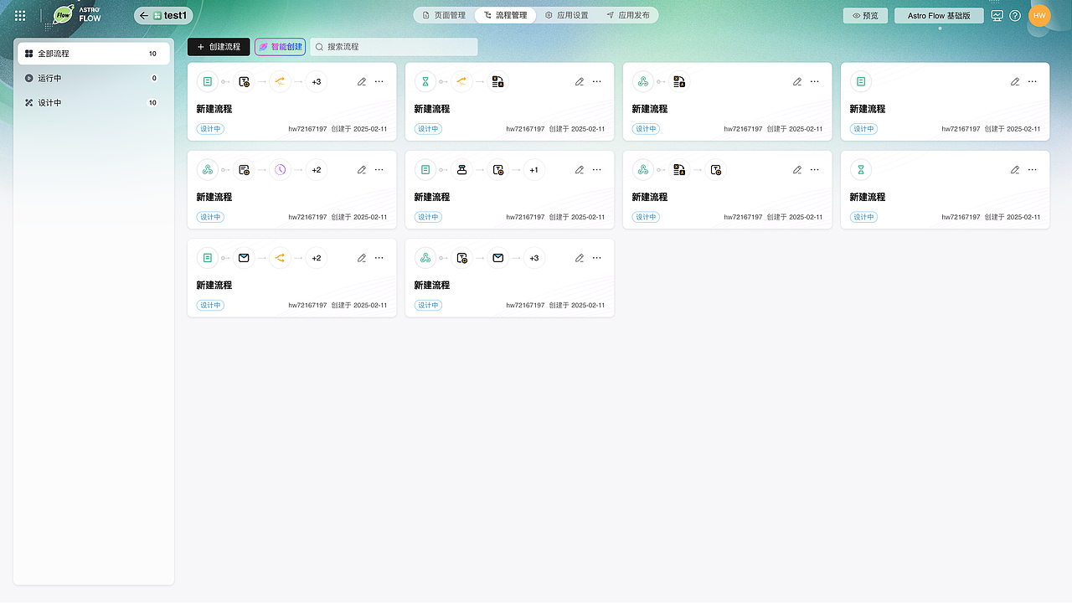Click the document copy node icon on second card
Viewport: 1072px width, 603px height.
[497, 81]
